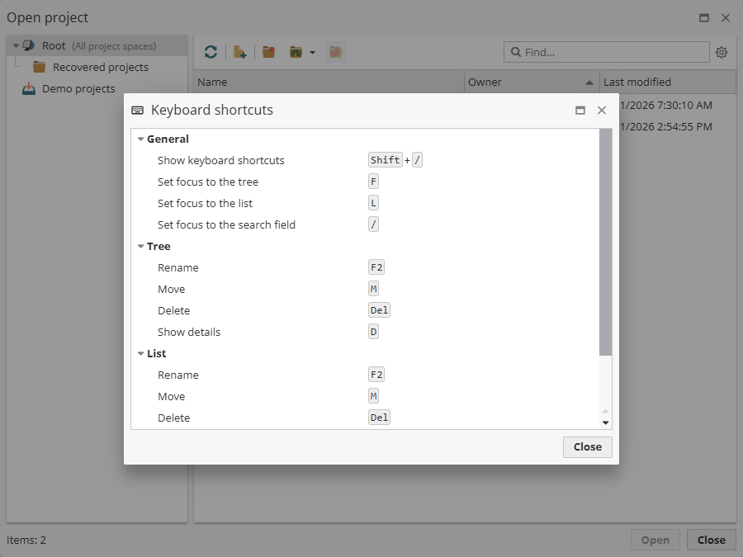Maximize the Keyboard shortcuts dialog
This screenshot has height=557, width=743.
pos(580,109)
